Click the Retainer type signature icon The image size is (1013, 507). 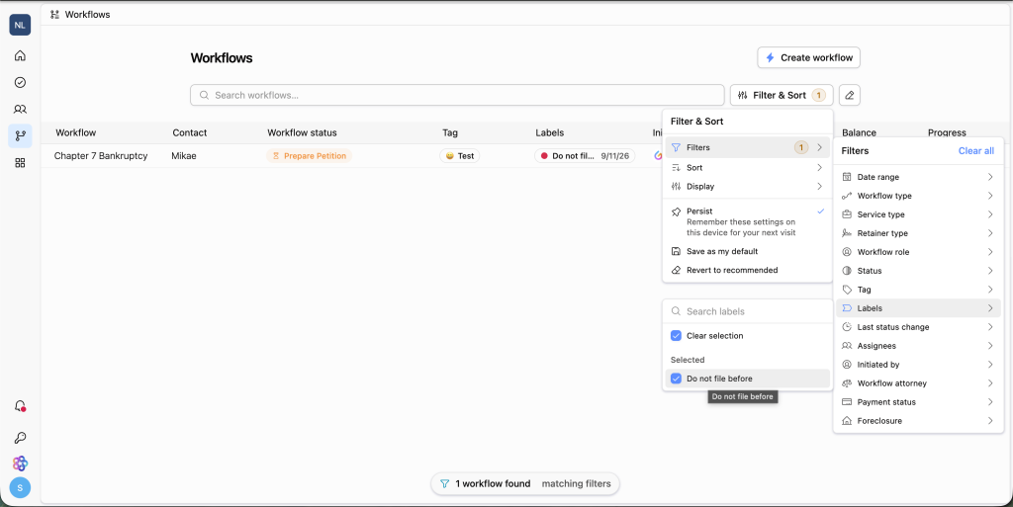pyautogui.click(x=847, y=233)
